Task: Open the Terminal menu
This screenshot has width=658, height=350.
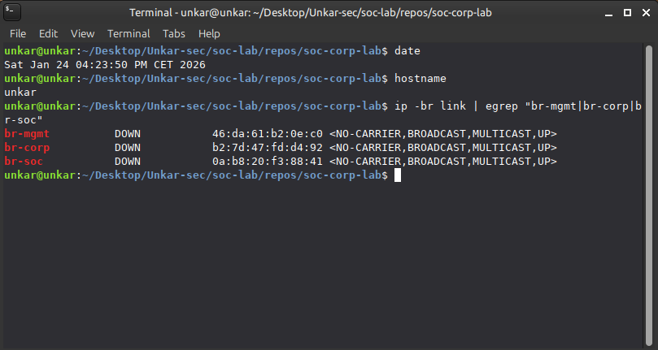Action: 129,34
